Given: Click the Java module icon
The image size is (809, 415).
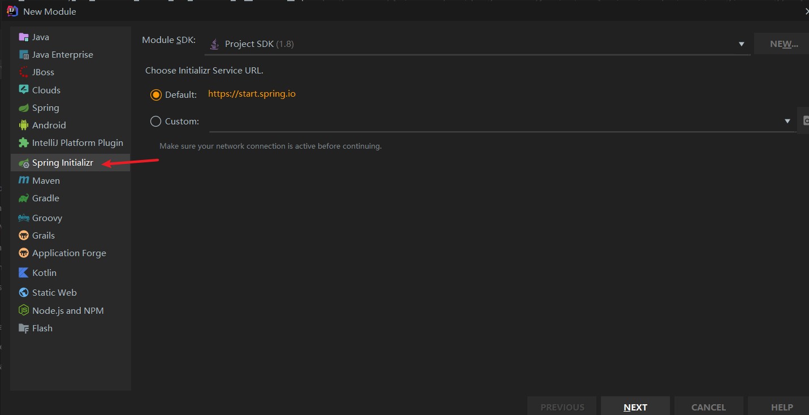Looking at the screenshot, I should 23,37.
